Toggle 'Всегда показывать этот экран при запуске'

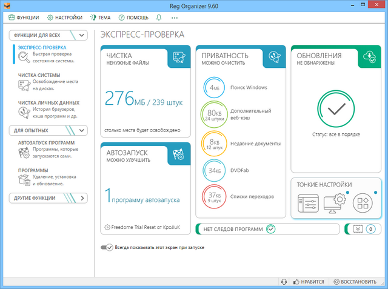107,248
